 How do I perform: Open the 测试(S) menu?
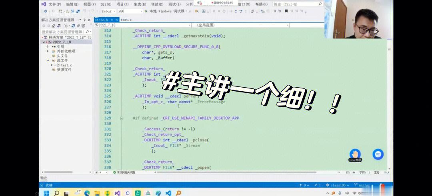pos(174,4)
